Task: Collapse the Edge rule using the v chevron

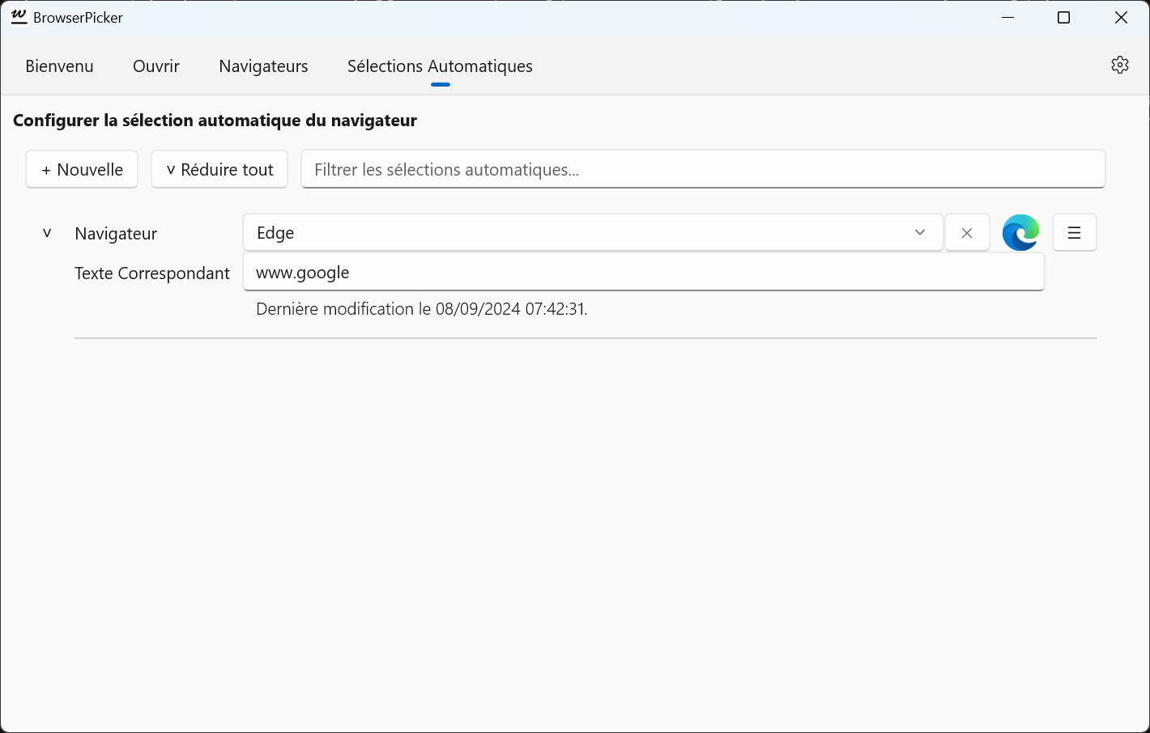Action: 47,233
